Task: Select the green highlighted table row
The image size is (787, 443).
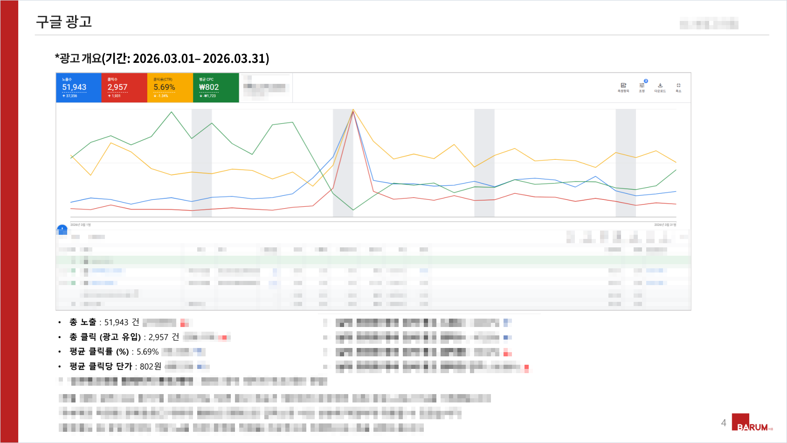Action: 373,260
